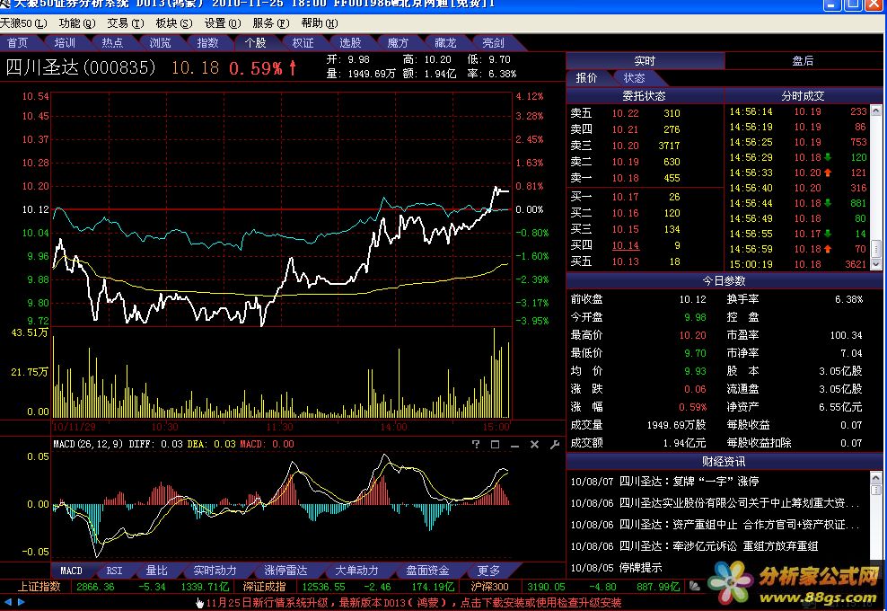Click the up arrow of the 分时成交 scrollbar
Viewport: 887px width, 611px height.
875,111
